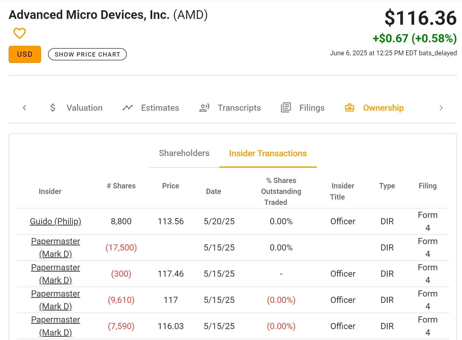Click the +$0.67 (+0.58%) price change

pyautogui.click(x=415, y=38)
